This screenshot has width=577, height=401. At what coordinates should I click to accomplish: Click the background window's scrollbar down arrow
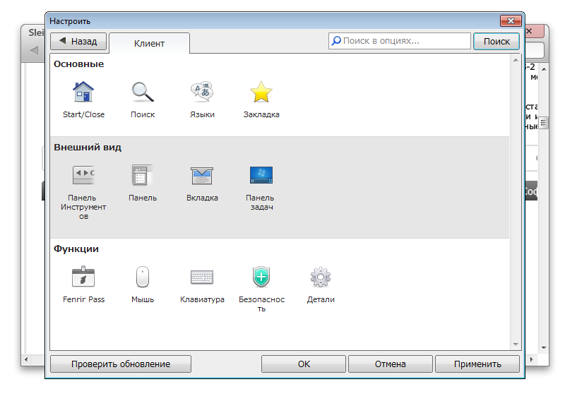[544, 347]
